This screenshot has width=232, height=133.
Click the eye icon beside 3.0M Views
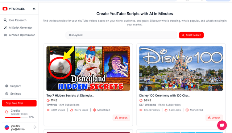tap(48, 110)
